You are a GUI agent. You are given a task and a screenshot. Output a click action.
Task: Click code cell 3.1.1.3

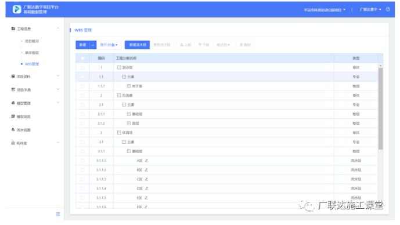(101, 179)
